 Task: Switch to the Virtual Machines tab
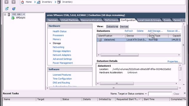point(70,20)
